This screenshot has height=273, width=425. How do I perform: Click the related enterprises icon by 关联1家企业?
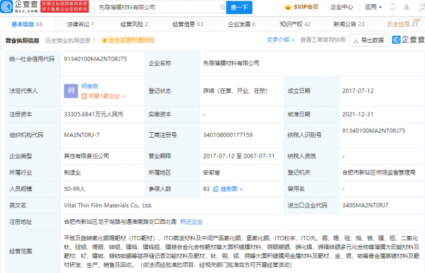pos(84,96)
